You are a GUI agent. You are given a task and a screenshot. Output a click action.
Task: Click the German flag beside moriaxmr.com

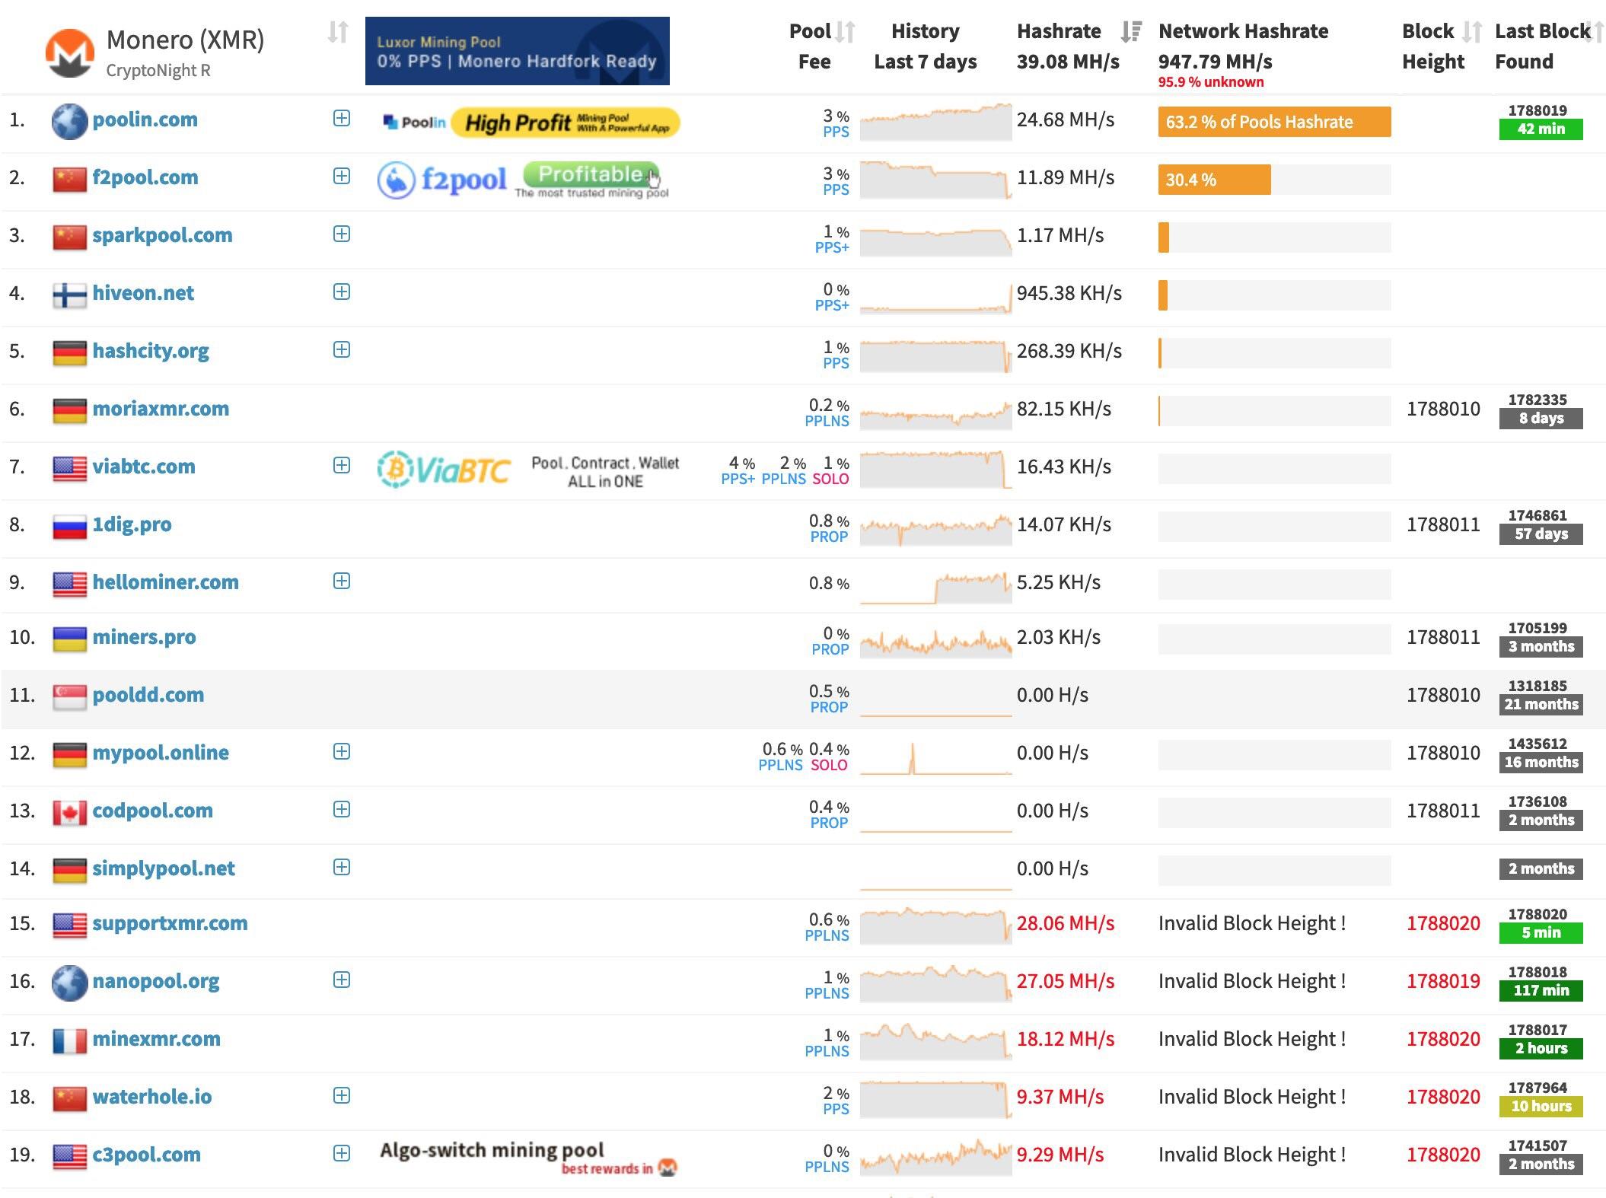click(x=70, y=411)
